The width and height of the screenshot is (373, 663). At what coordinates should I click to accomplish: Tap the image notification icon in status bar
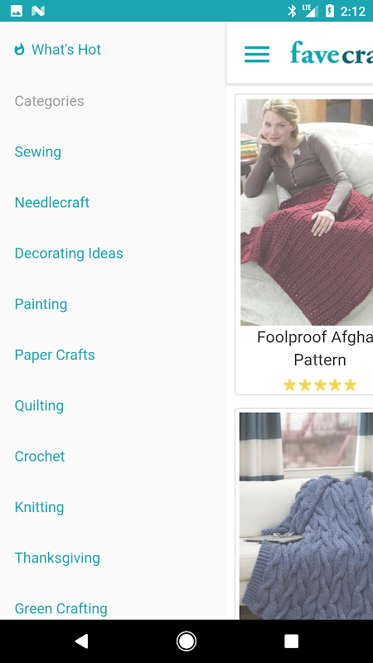pyautogui.click(x=17, y=11)
